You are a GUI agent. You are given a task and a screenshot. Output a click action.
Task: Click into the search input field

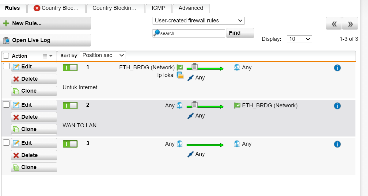tap(192, 33)
